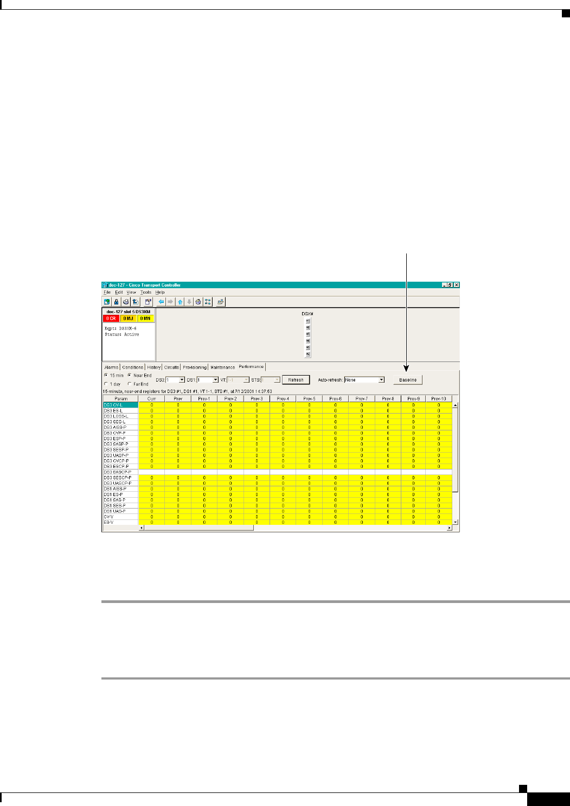Image resolution: width=570 pixels, height=806 pixels.
Task: Click fifth port icon under DSXM graphic
Action: (x=308, y=347)
